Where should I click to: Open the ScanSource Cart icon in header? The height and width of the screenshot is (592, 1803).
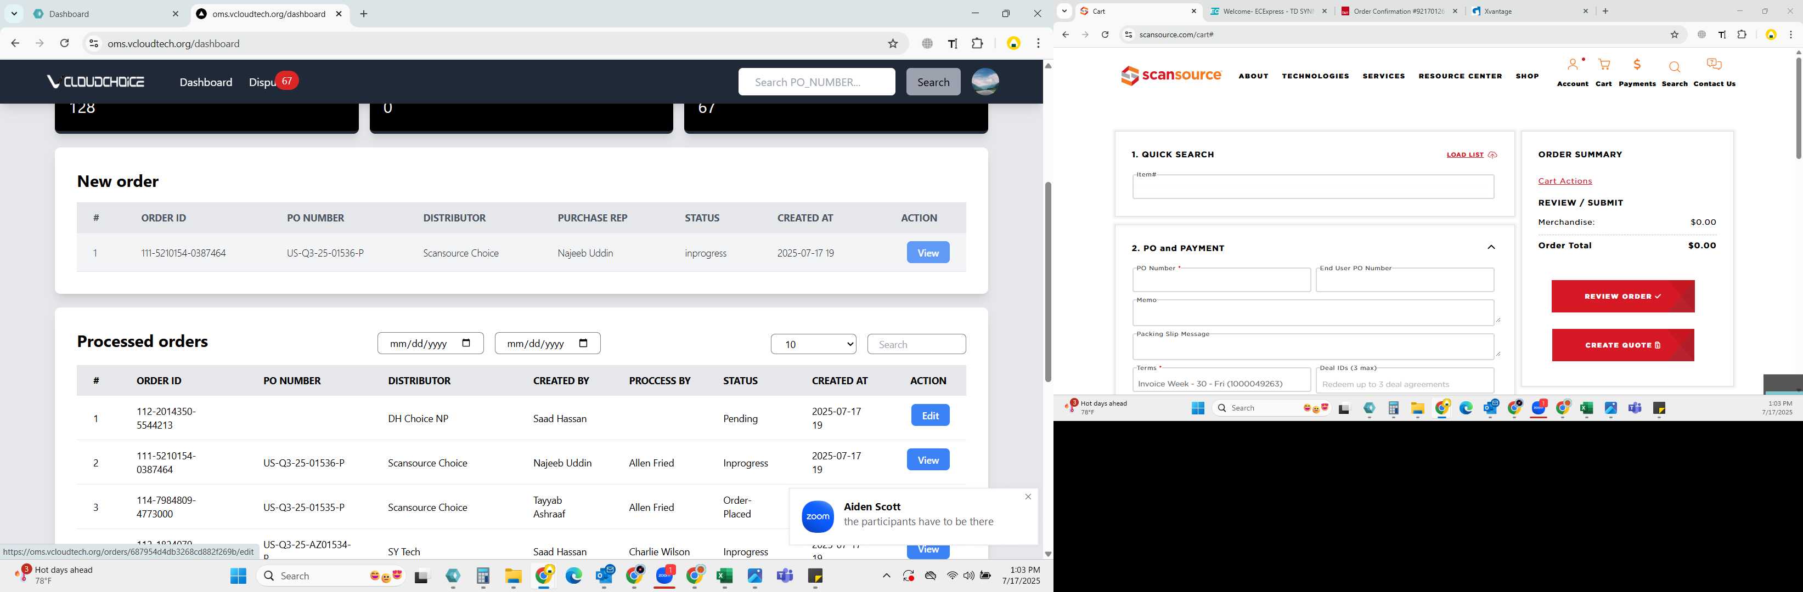click(x=1603, y=65)
